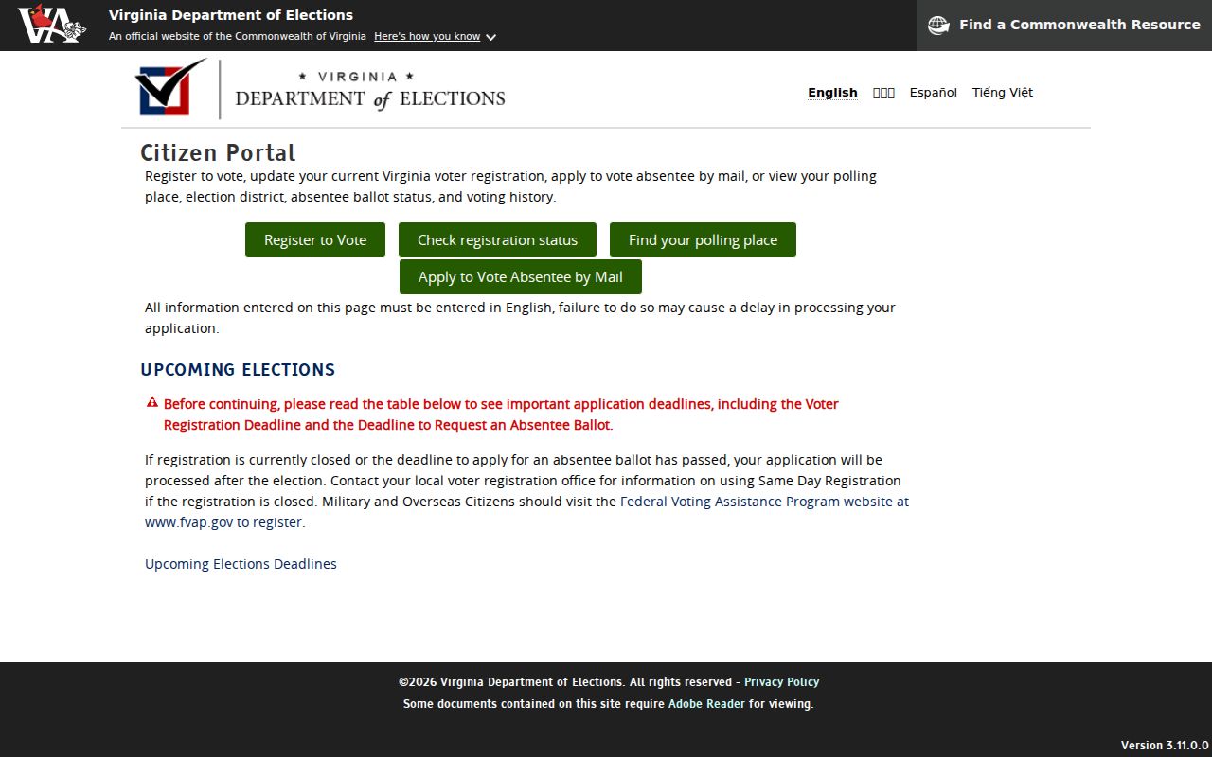Viewport: 1212px width, 757px height.
Task: Click Apply to Vote Absentee by Mail
Action: click(x=521, y=277)
